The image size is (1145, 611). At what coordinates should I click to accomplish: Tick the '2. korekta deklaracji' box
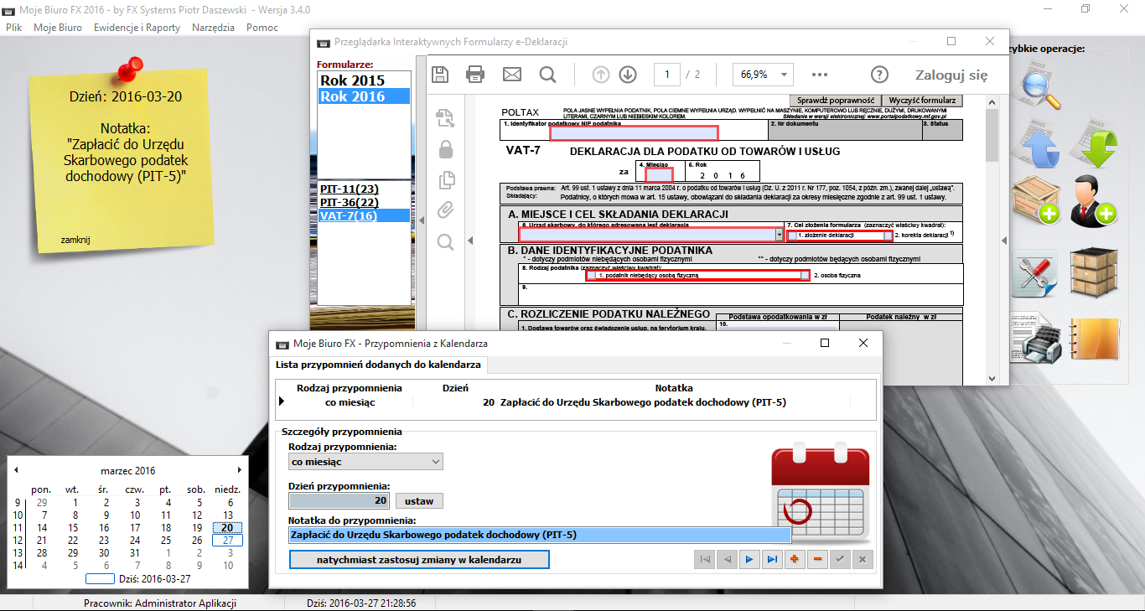[x=889, y=236]
